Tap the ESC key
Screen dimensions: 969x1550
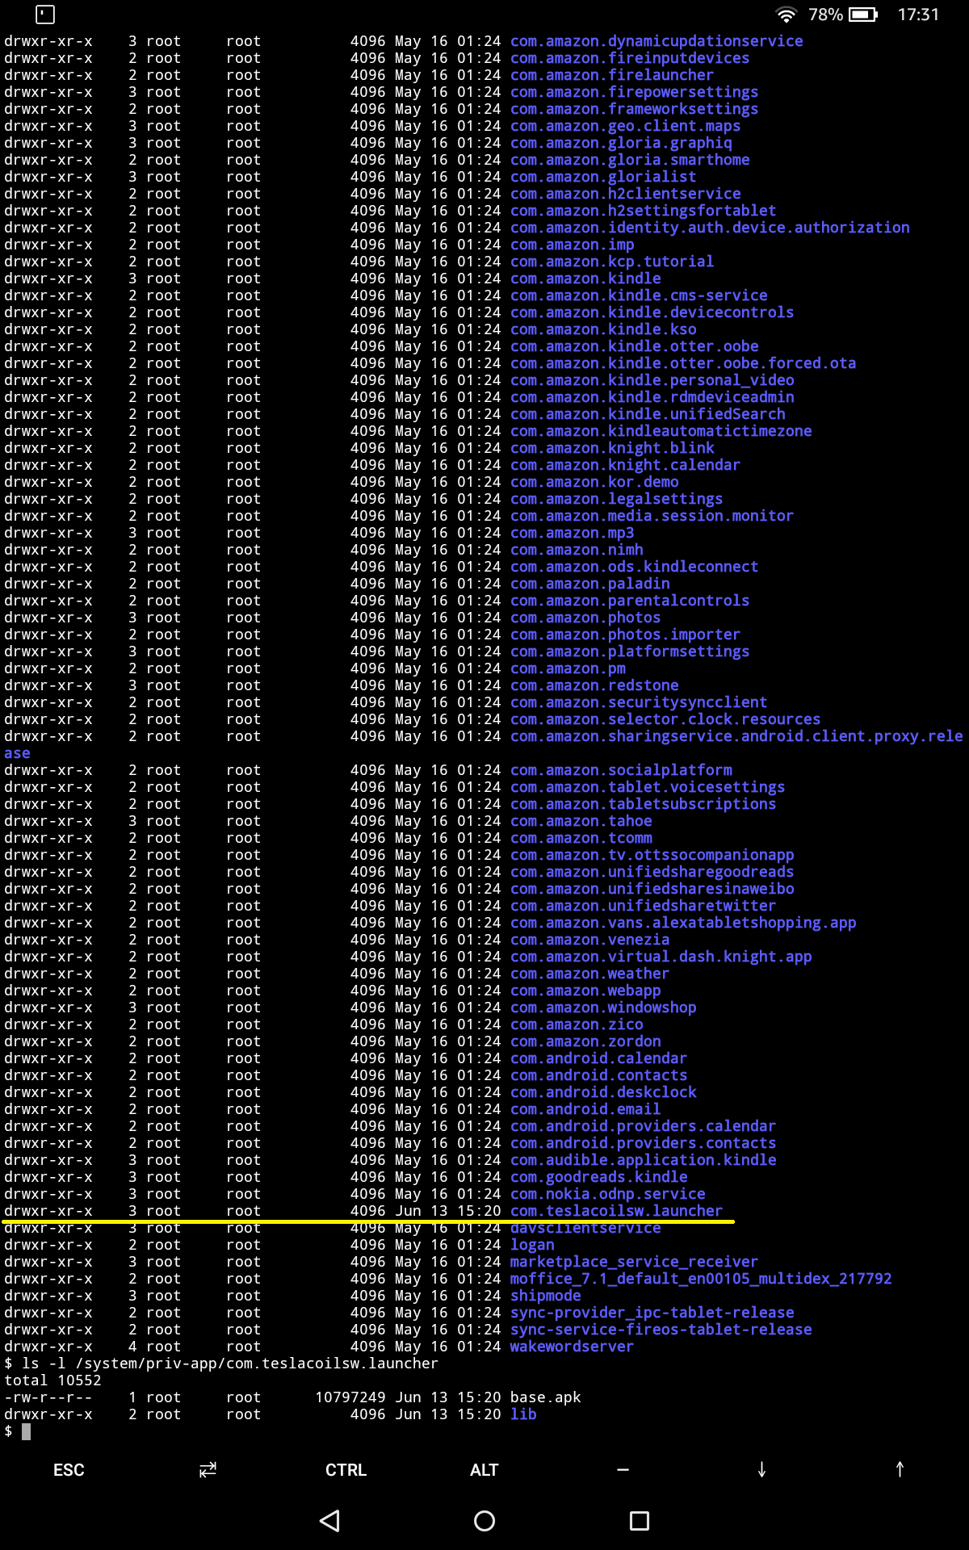tap(69, 1470)
